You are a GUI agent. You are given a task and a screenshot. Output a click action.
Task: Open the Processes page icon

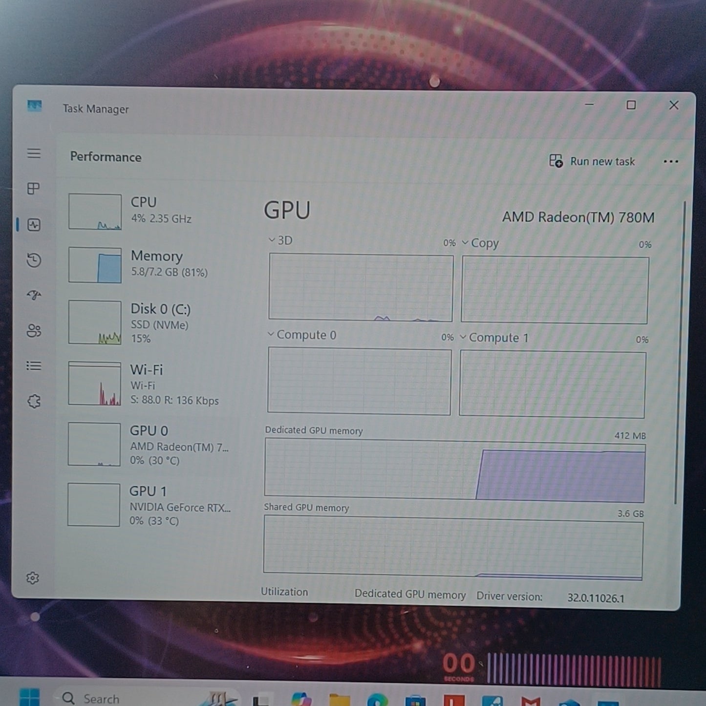pos(33,189)
